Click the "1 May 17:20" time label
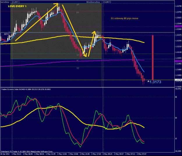The width and height of the screenshot is (182, 156). 96,154
